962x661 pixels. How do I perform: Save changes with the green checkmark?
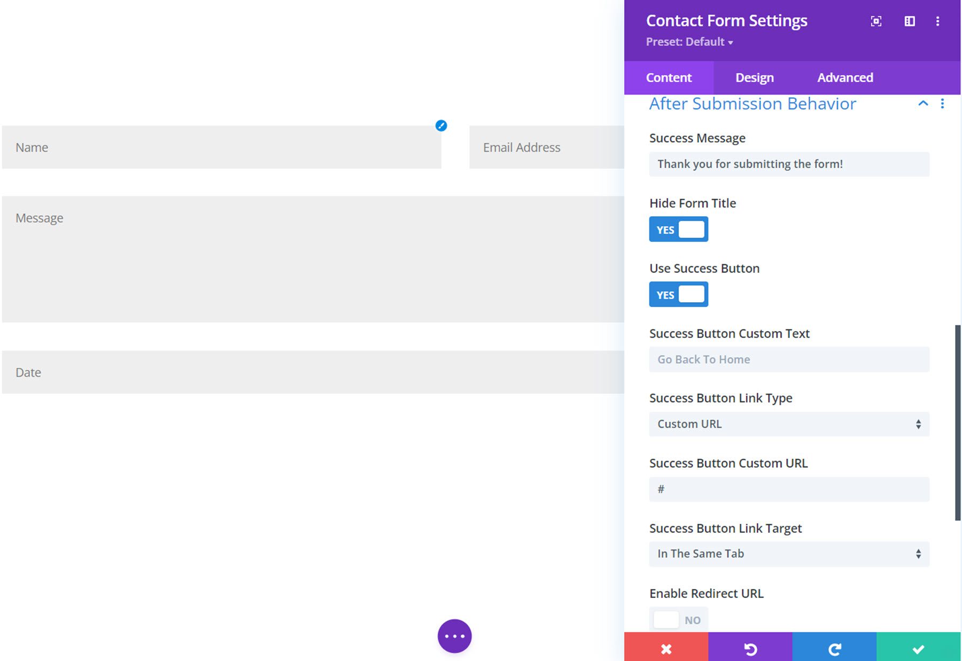[x=919, y=648]
